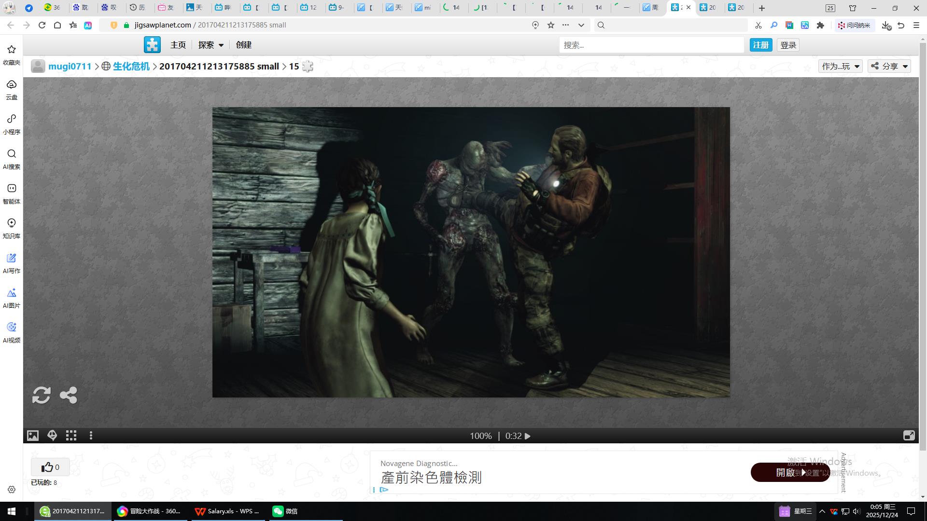Resume the puzzle timer with the play icon
The width and height of the screenshot is (927, 521).
coord(528,436)
